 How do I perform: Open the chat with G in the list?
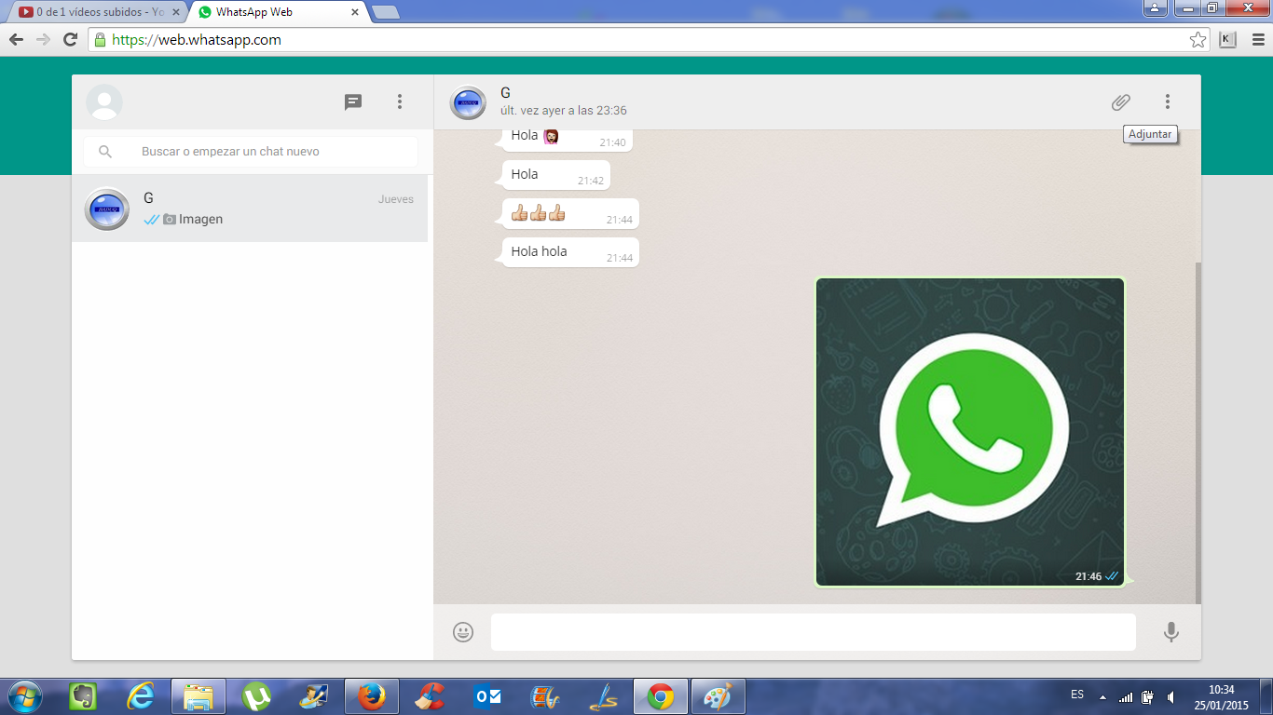(250, 209)
